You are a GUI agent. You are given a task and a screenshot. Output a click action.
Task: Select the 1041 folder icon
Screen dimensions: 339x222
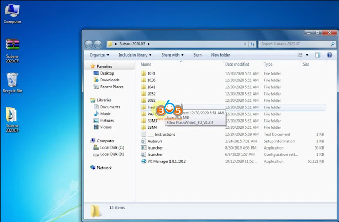click(x=144, y=87)
